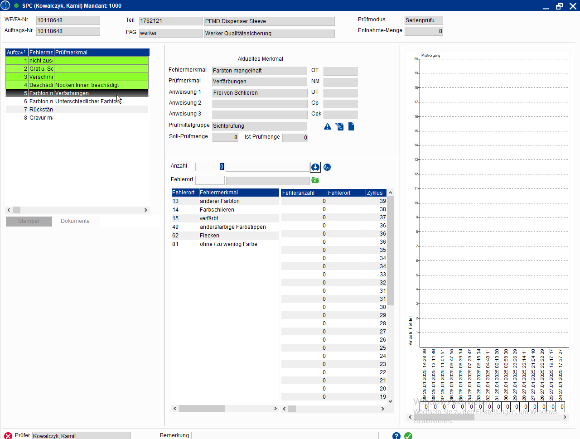The width and height of the screenshot is (580, 439).
Task: Open the document edit pencil icon
Action: click(339, 127)
